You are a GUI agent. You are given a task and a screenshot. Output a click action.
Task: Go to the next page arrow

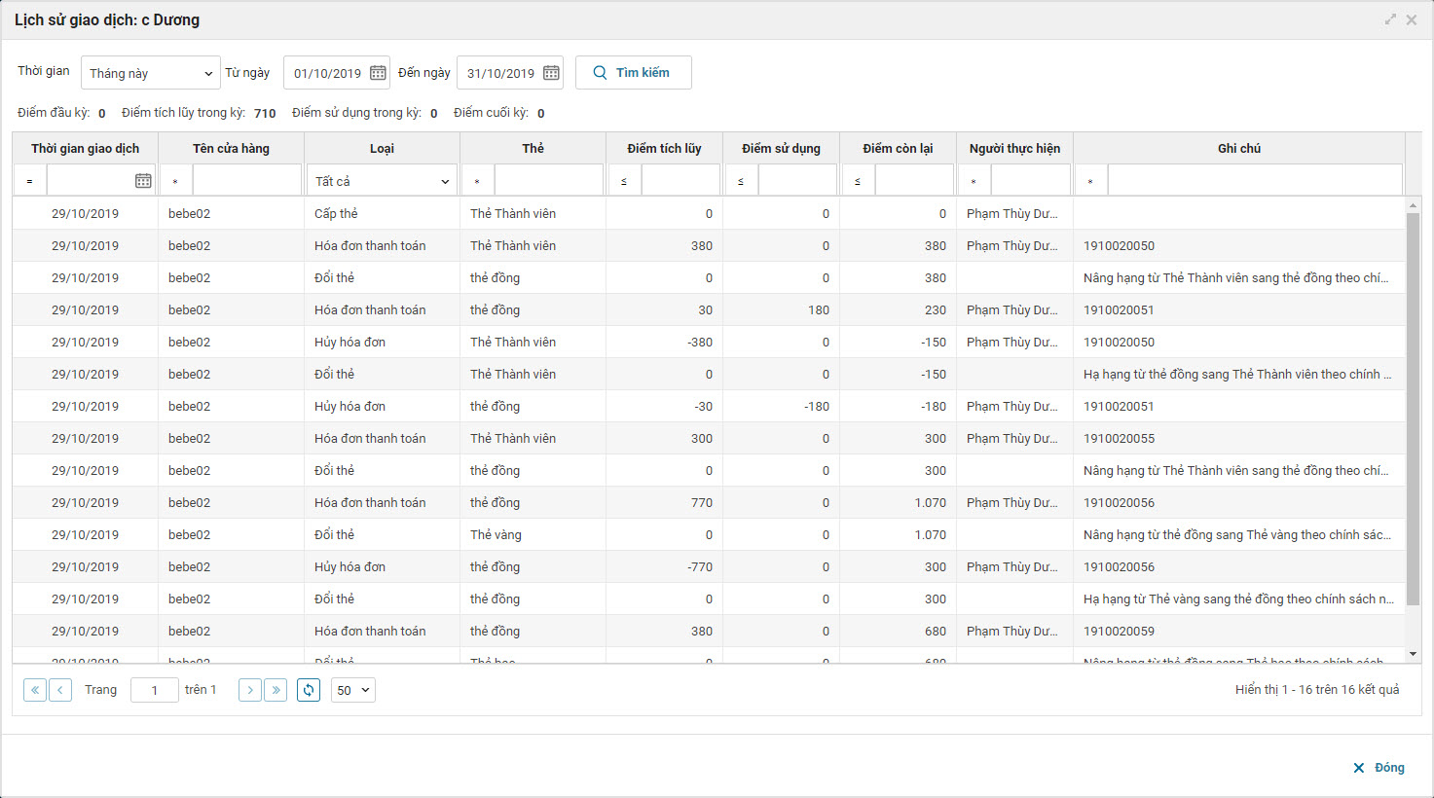coord(250,690)
